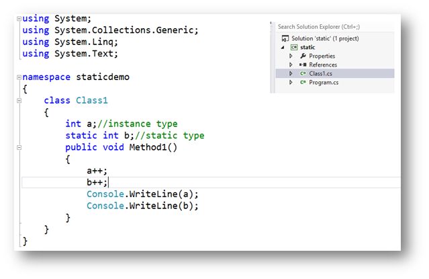Click 'Console.WriteLine(a);' line
Screen dimensions: 429x279
pyautogui.click(x=142, y=194)
